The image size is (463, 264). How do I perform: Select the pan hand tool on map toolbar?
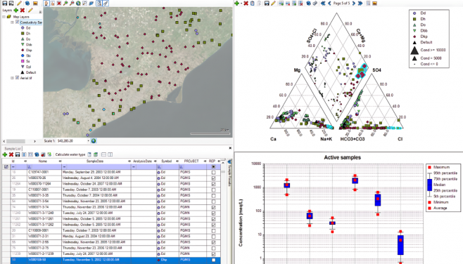(46, 4)
